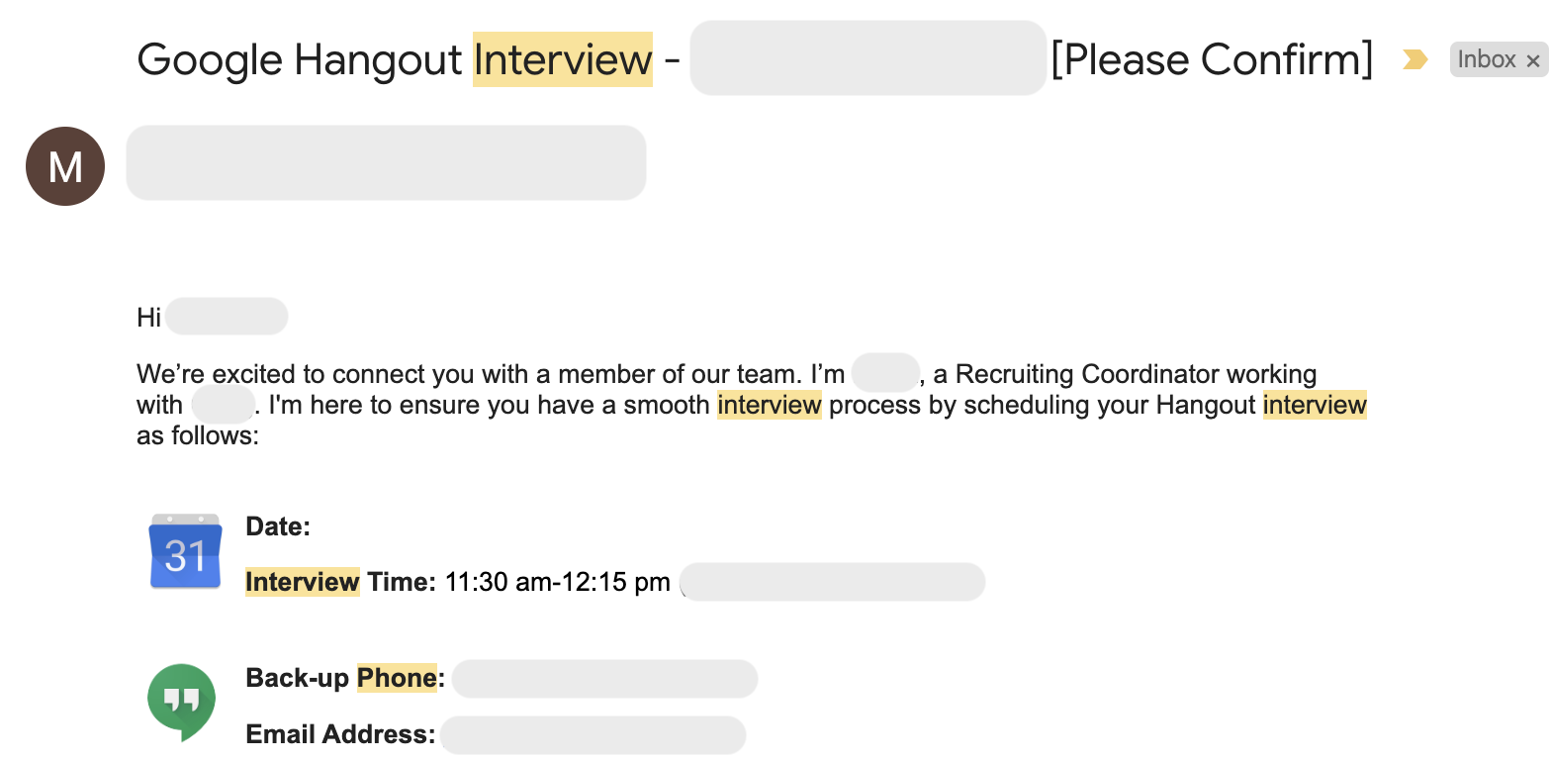Click the Inbox label tag
This screenshot has width=1551, height=762.
[x=1487, y=59]
